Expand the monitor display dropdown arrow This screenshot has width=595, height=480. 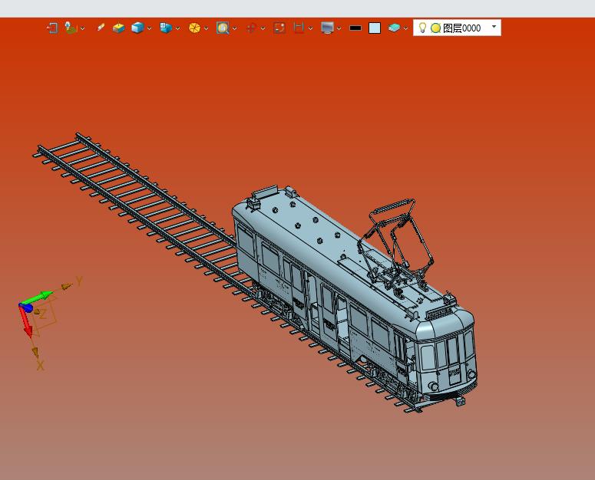coord(339,28)
